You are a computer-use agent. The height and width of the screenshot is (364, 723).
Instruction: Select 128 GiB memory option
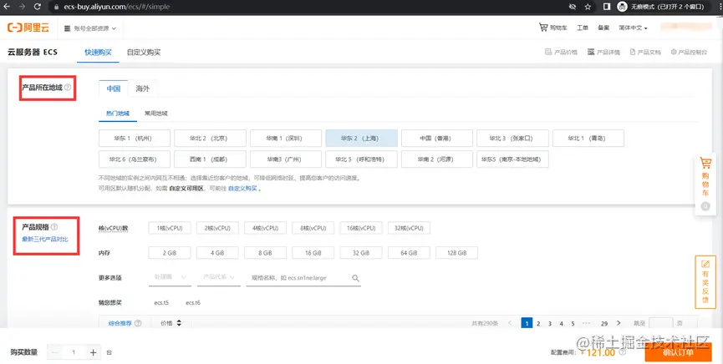point(457,252)
